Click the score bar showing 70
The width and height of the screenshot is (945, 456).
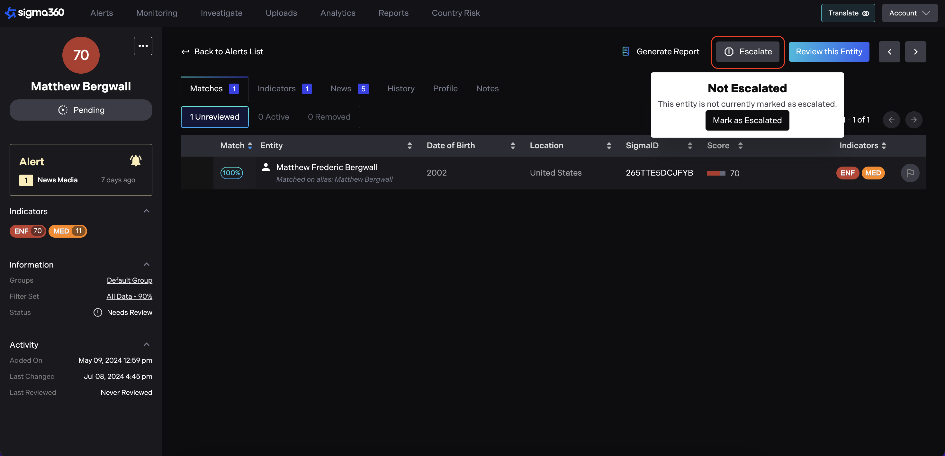coord(716,173)
